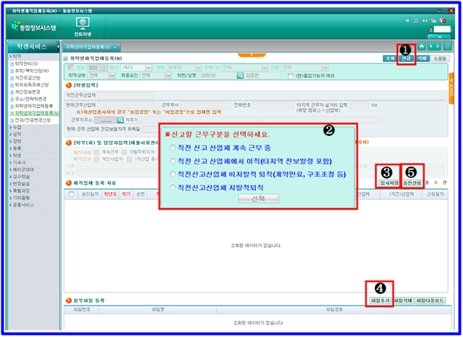Click the 현재근무산업체 input field
463x337 pixels.
(126, 105)
